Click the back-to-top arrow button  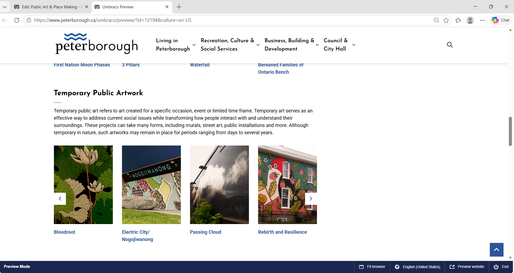coord(497,250)
